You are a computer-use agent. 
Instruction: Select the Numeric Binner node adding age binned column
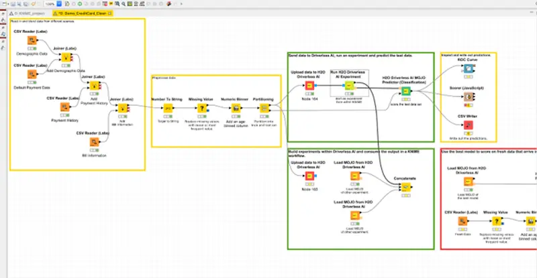[236, 108]
